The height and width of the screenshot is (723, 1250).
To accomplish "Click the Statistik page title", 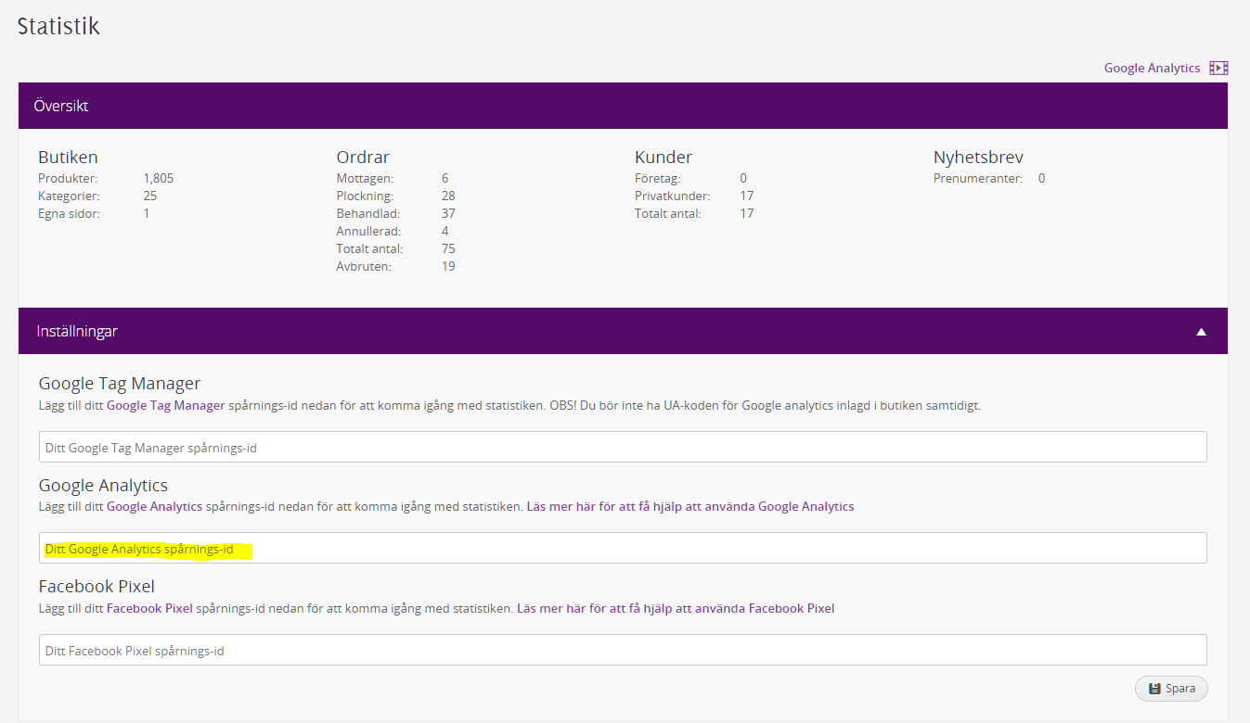I will tap(58, 26).
